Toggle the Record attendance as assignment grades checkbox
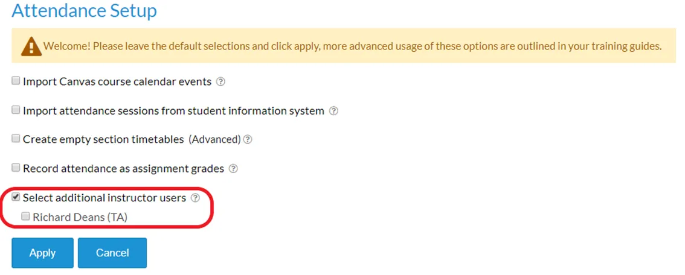Viewport: 685px width, 275px height. pyautogui.click(x=16, y=168)
